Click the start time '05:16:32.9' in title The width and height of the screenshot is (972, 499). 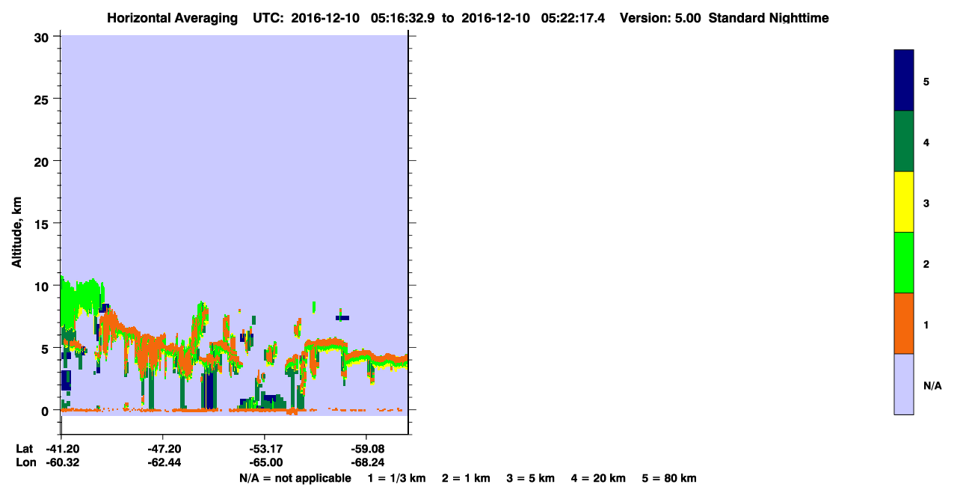[x=402, y=18]
